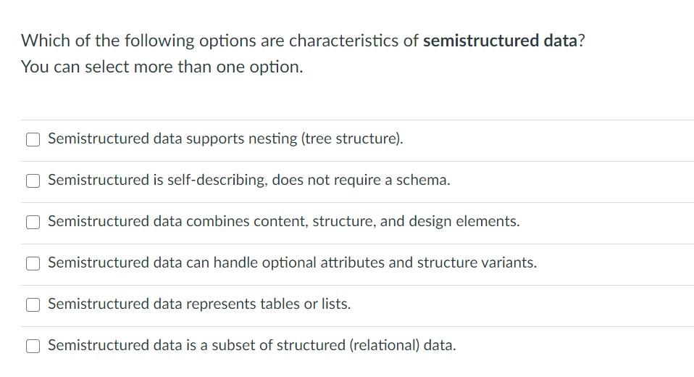Click the 'You can select more than one option' line
This screenshot has height=377, width=694.
click(162, 67)
